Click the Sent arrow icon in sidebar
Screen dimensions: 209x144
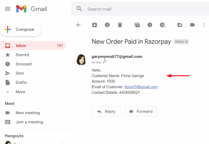[x=7, y=73]
